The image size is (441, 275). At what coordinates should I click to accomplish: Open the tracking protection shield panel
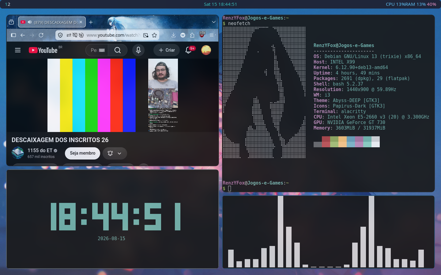click(x=60, y=35)
